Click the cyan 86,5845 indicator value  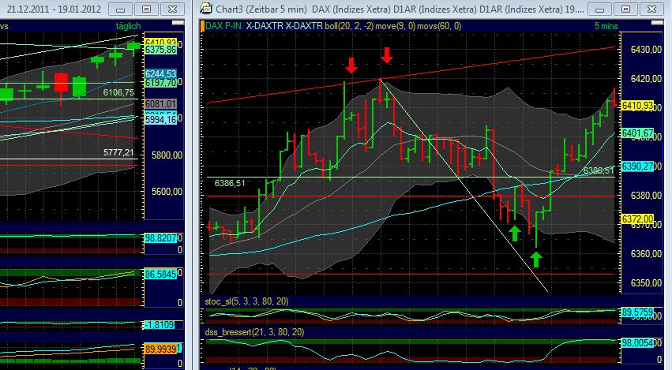pyautogui.click(x=161, y=274)
